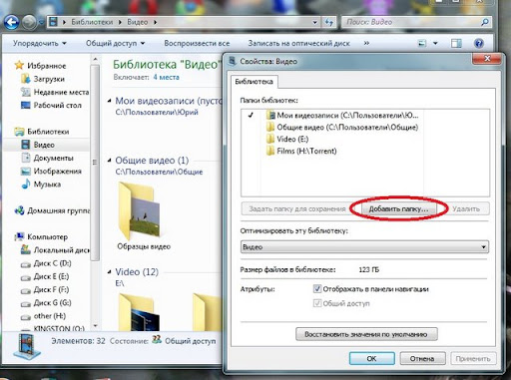Select first folder thumbnail under Video (12)
This screenshot has height=380, width=511.
click(x=140, y=312)
